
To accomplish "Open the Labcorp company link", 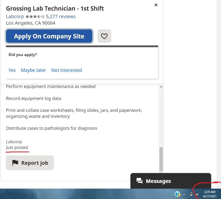I will pyautogui.click(x=15, y=17).
